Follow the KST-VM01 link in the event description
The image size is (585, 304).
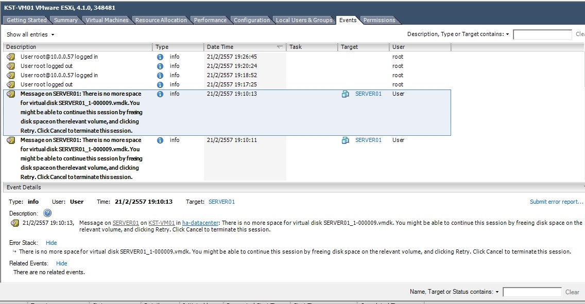click(162, 223)
